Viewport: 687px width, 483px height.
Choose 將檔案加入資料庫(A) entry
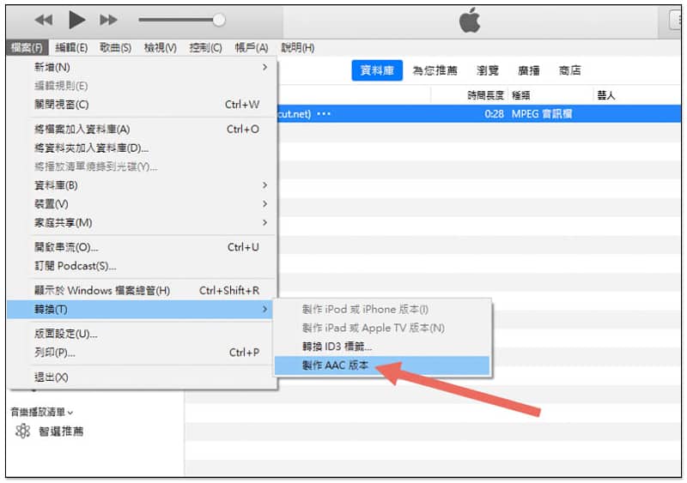pyautogui.click(x=143, y=130)
